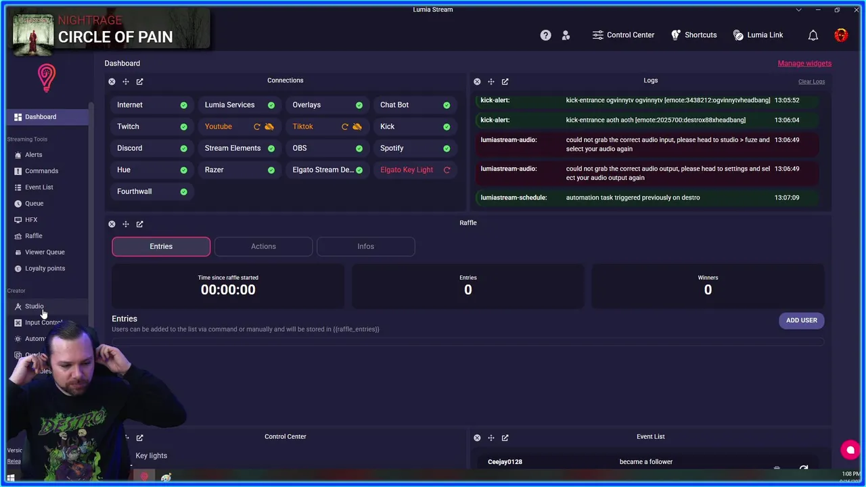The width and height of the screenshot is (866, 487).
Task: Click the Manage widgets link
Action: pyautogui.click(x=804, y=64)
